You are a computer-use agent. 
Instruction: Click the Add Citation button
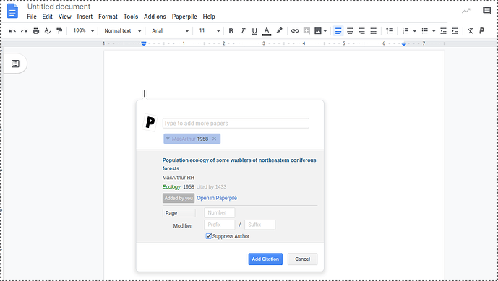265,259
